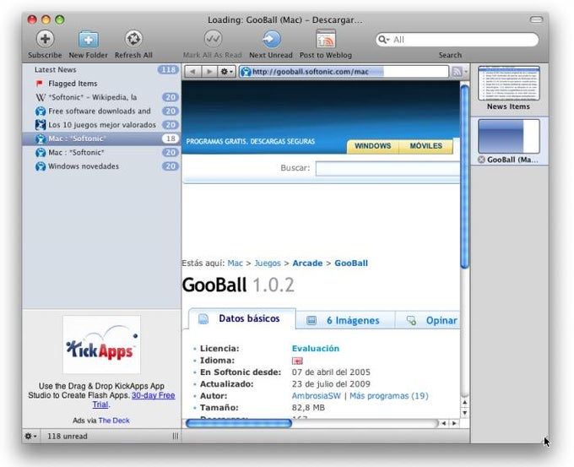
Task: Switch to Opinar tab
Action: 428,321
